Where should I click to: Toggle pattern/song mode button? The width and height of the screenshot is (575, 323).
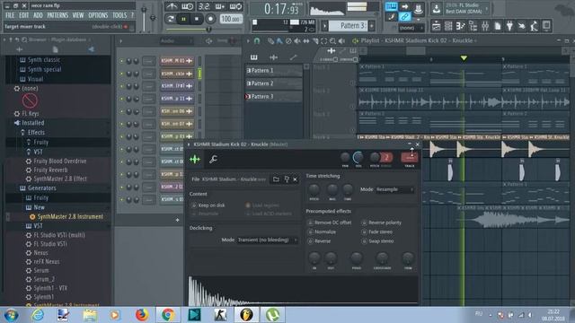[170, 19]
